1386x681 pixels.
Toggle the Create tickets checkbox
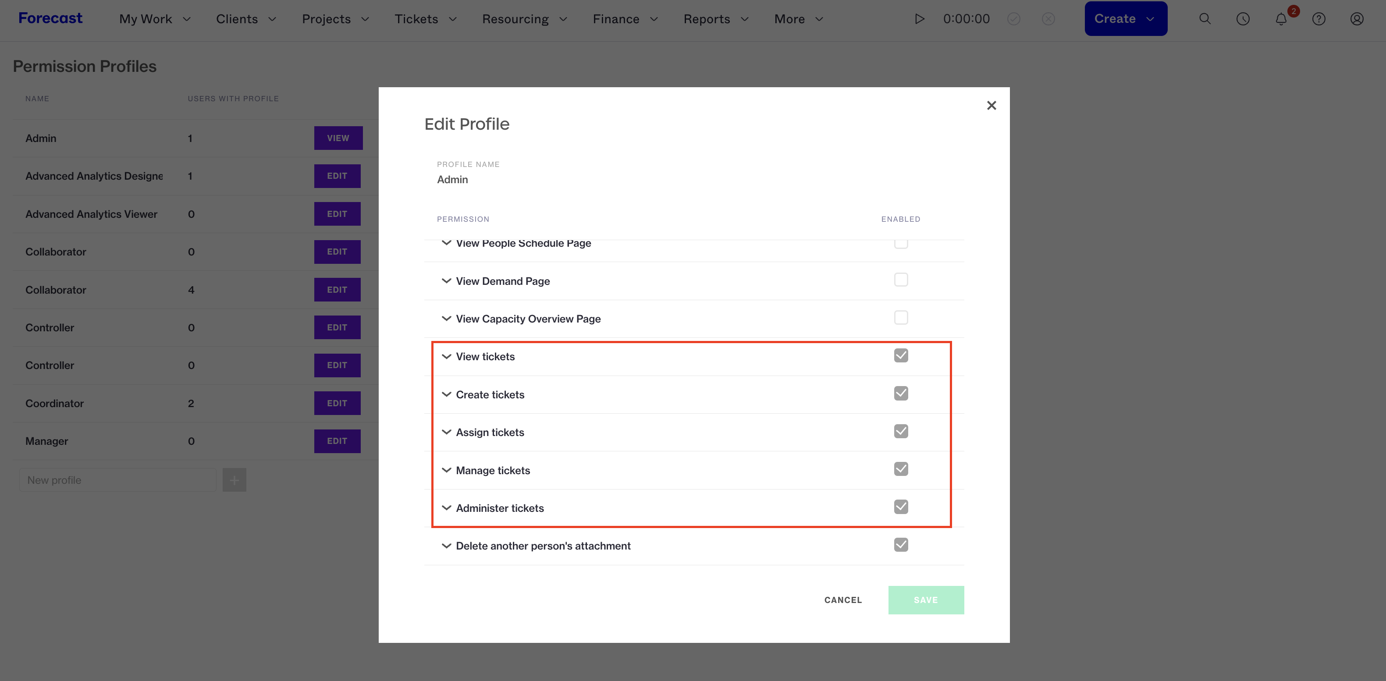point(901,393)
